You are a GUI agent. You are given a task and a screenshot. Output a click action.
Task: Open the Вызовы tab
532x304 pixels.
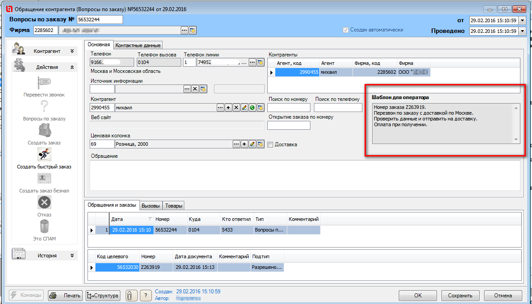pyautogui.click(x=151, y=205)
